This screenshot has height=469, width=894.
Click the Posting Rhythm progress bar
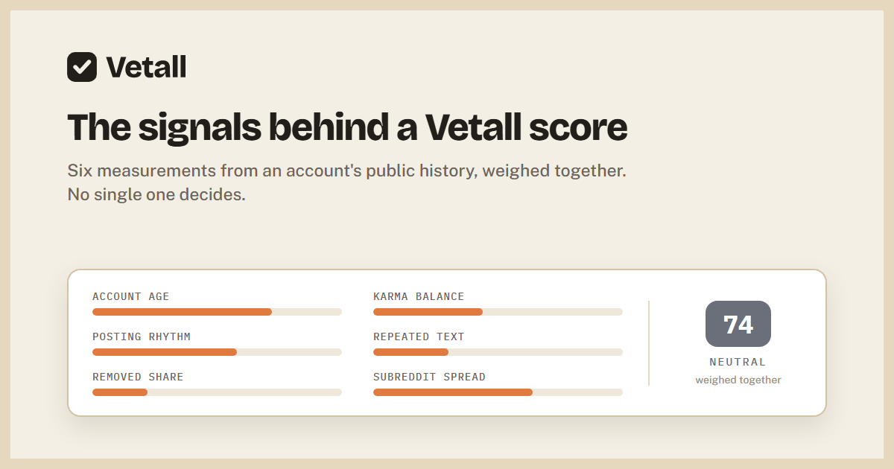[217, 352]
